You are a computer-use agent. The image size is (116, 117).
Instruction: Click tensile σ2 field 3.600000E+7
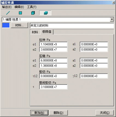click(x=53, y=49)
